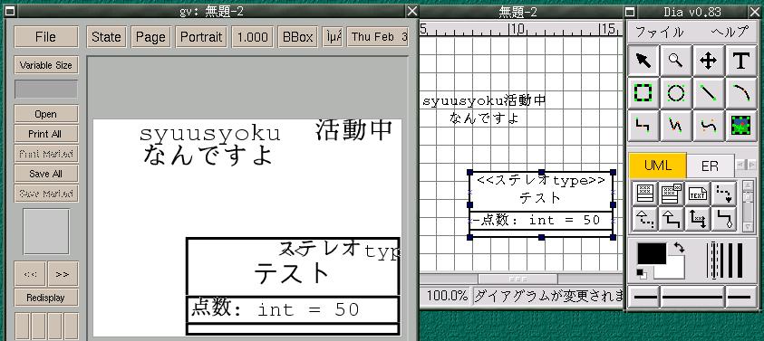Click the right arrow beside sheet tabs
This screenshot has height=341, width=764.
(x=752, y=165)
